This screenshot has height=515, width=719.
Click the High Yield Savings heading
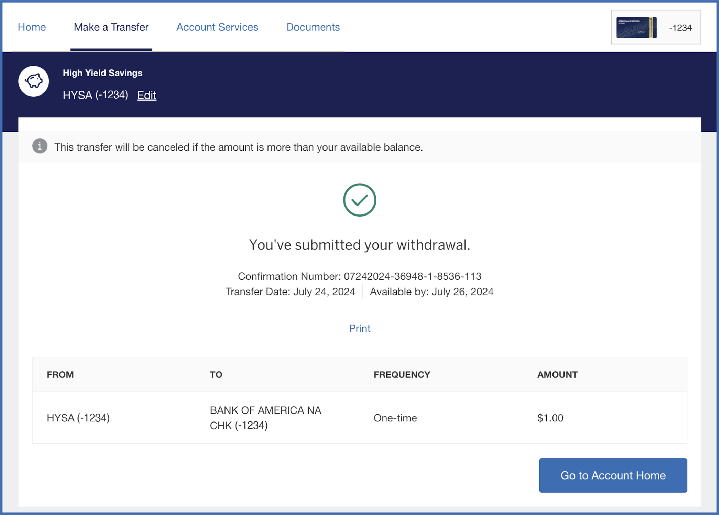tap(103, 73)
